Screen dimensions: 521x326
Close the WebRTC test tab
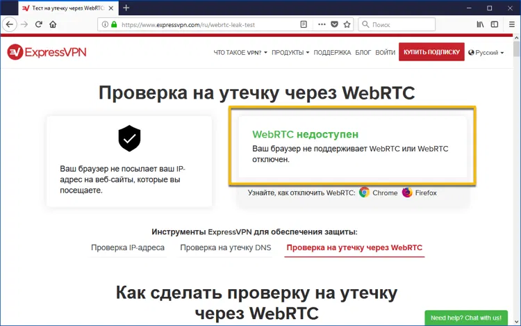[111, 8]
